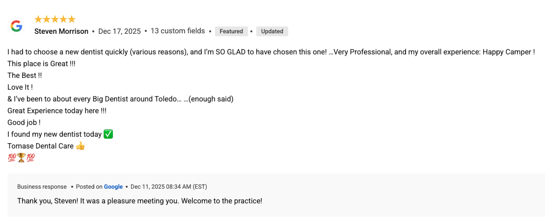Open the Google link in business response
The height and width of the screenshot is (222, 545).
point(113,187)
